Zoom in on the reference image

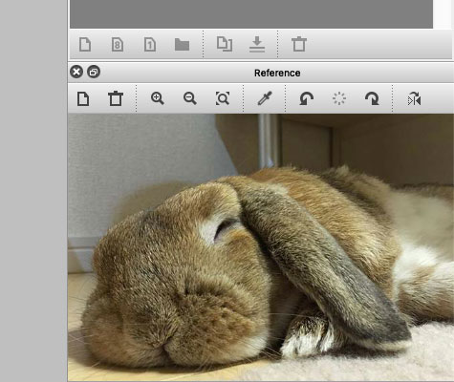coord(158,98)
